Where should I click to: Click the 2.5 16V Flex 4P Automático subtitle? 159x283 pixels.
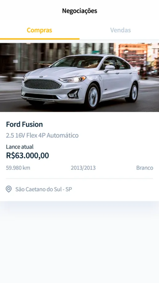point(42,135)
